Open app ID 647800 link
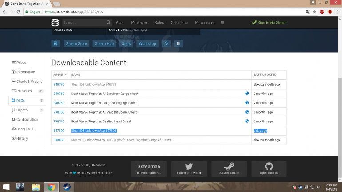Viewport: 342px width, 192px height. [x=59, y=131]
